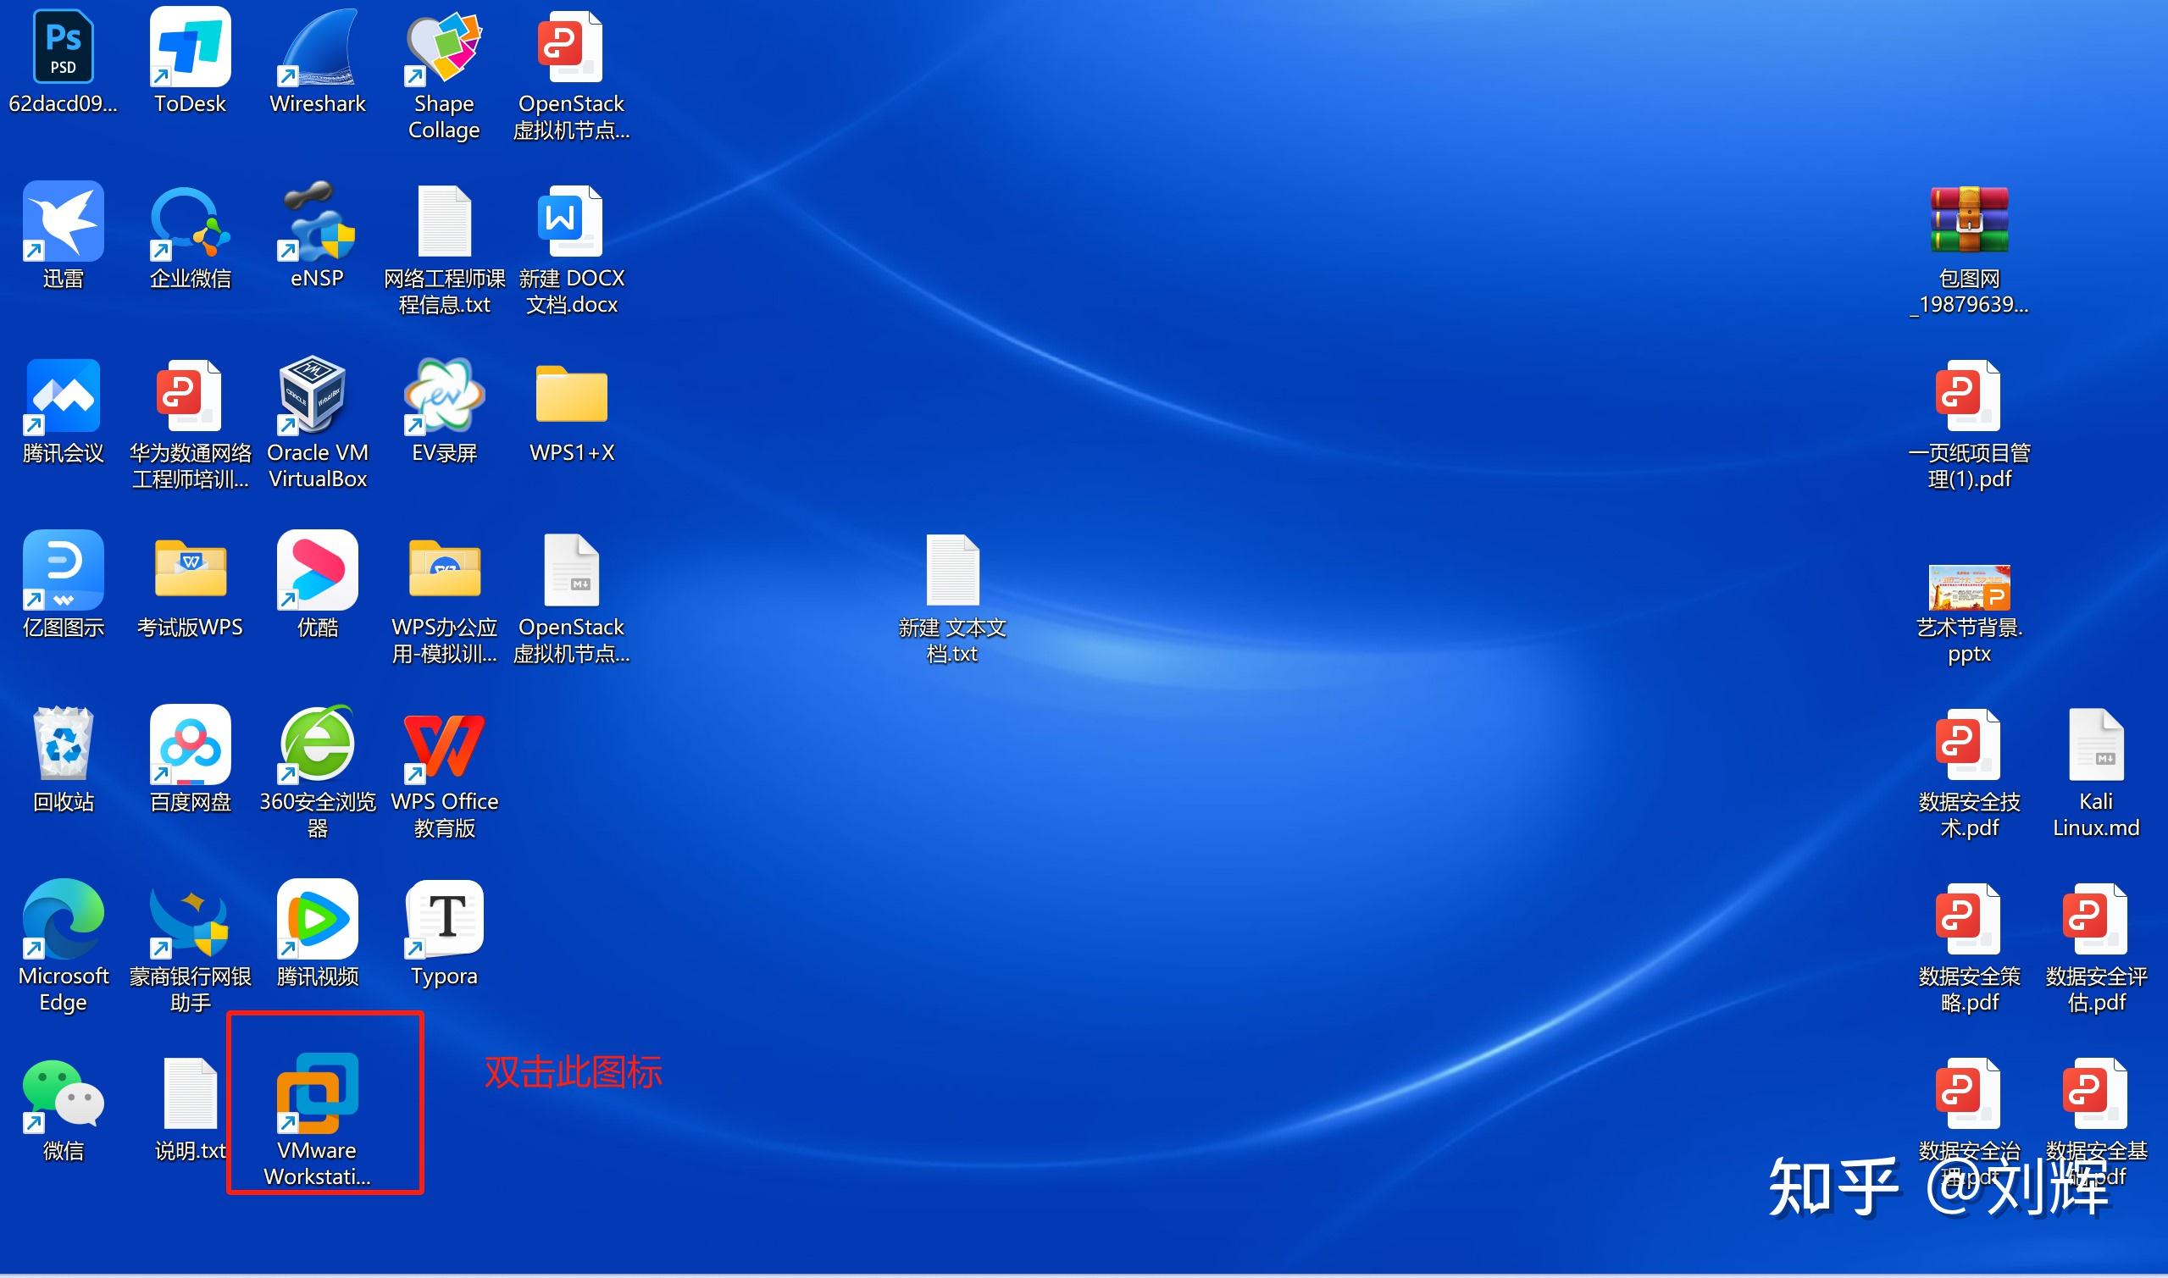This screenshot has height=1278, width=2168.
Task: Select 网络工程师课程信息.txt file
Action: [x=444, y=221]
